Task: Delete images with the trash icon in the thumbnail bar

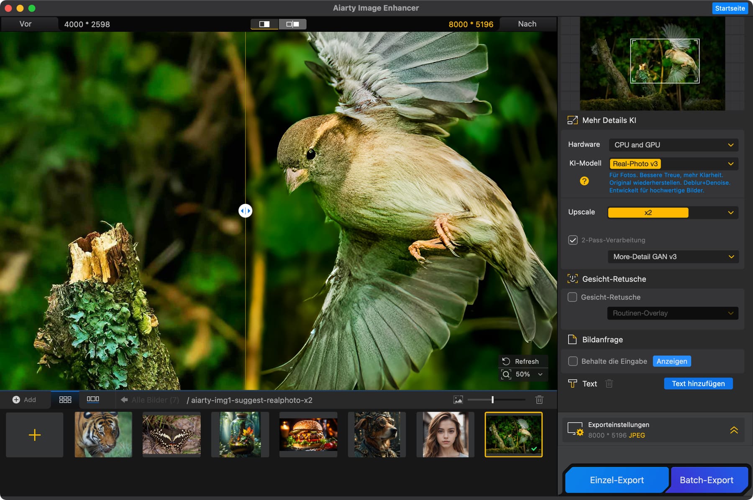Action: point(539,400)
